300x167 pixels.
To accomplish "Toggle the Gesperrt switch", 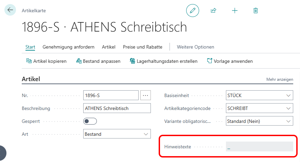I will point(90,121).
